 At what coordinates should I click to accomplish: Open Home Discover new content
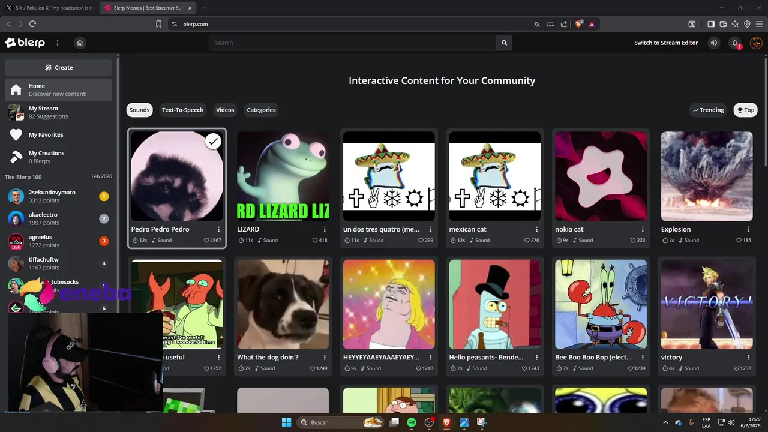point(58,90)
